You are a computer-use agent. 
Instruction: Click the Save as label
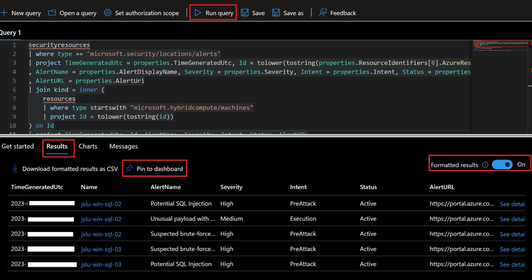pyautogui.click(x=293, y=13)
